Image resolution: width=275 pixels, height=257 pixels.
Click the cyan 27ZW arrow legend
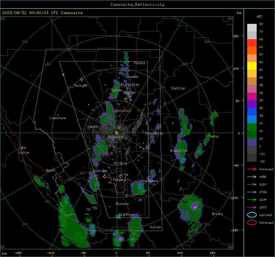[x=252, y=192]
